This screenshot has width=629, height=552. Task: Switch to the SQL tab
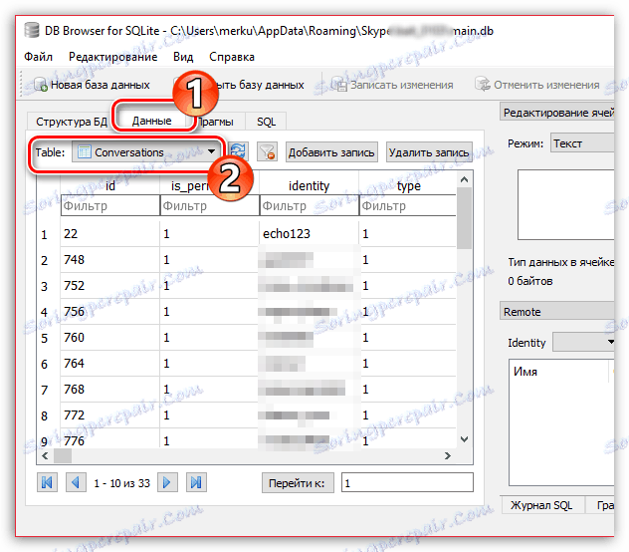(267, 122)
